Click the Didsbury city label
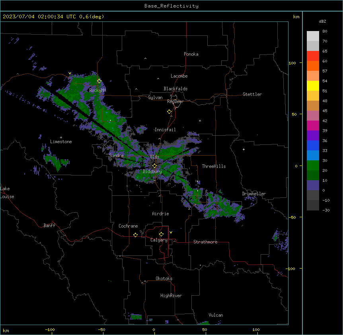This screenshot has width=343, height=335. [x=152, y=171]
